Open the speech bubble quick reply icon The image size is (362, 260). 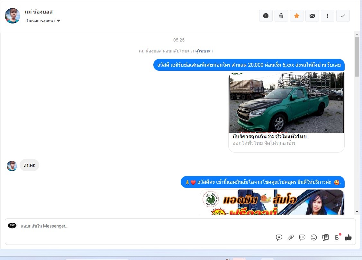click(x=302, y=237)
